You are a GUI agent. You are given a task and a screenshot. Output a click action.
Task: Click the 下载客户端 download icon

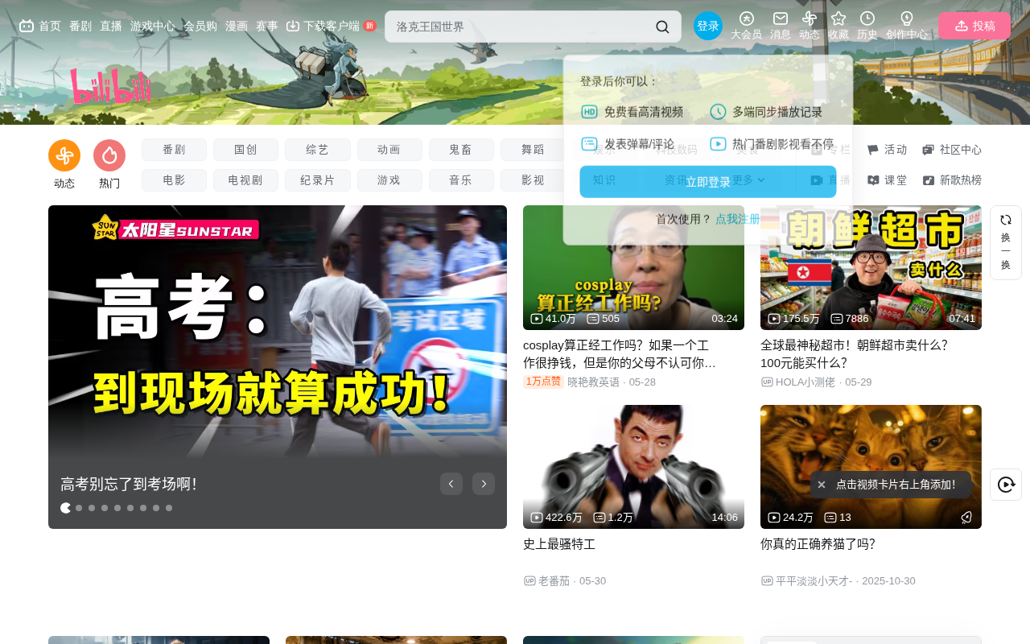click(x=293, y=26)
